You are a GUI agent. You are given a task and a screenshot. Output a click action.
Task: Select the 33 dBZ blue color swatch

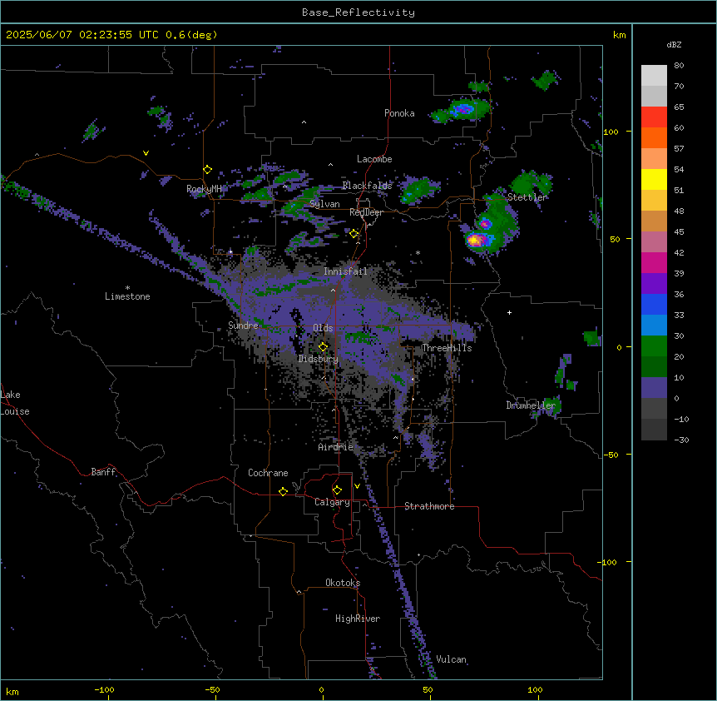654,304
